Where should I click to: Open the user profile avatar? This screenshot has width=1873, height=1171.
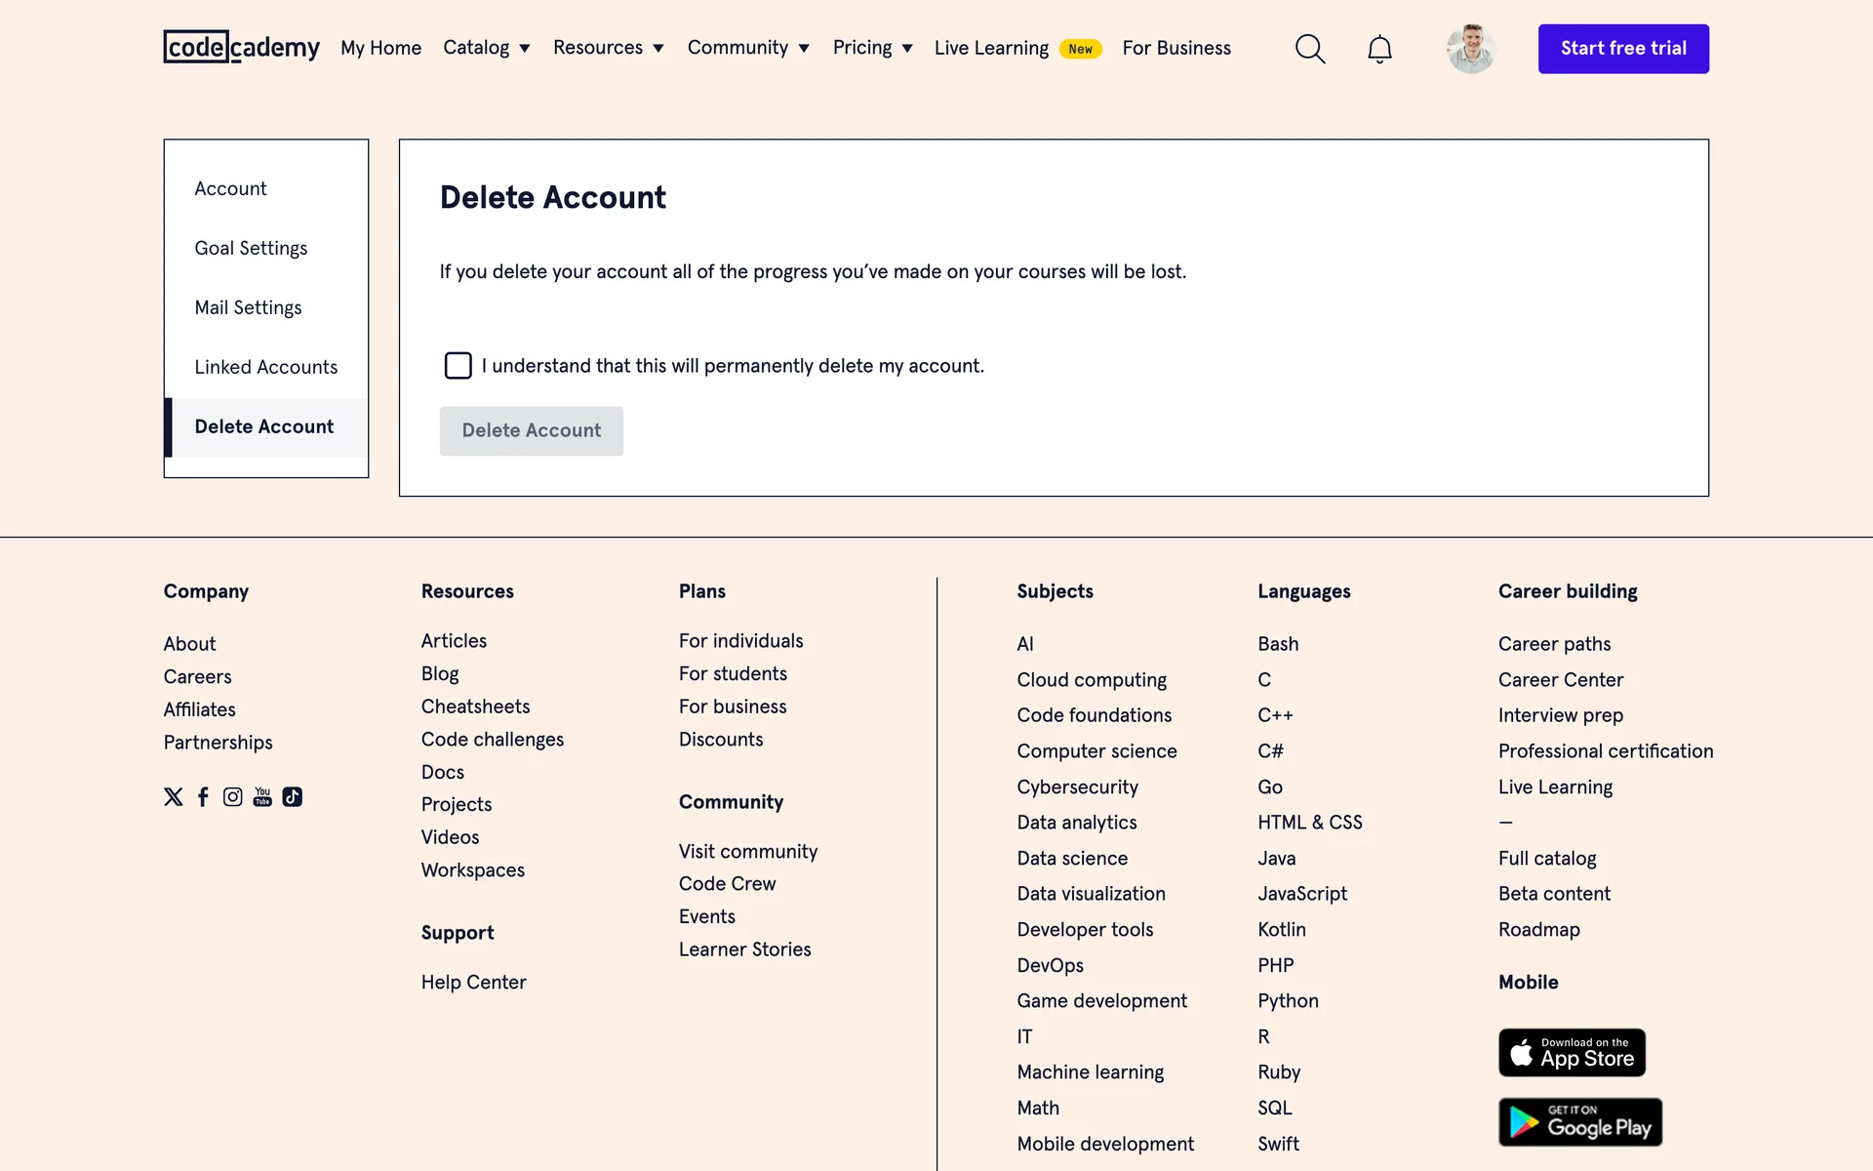tap(1470, 49)
